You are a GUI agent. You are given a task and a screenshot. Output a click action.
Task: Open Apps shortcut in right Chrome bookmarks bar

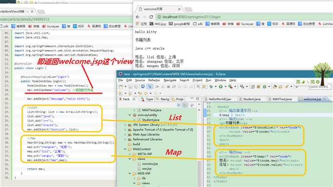141,24
